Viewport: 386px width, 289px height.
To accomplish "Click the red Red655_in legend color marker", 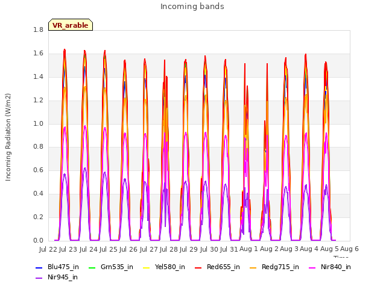I will 198,267.
